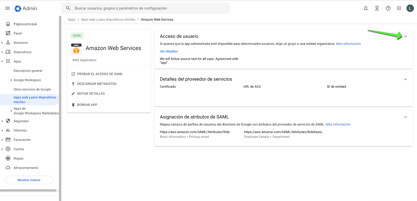This screenshot has width=417, height=201.
Task: Click the SAML badge label
Action: pos(77,36)
